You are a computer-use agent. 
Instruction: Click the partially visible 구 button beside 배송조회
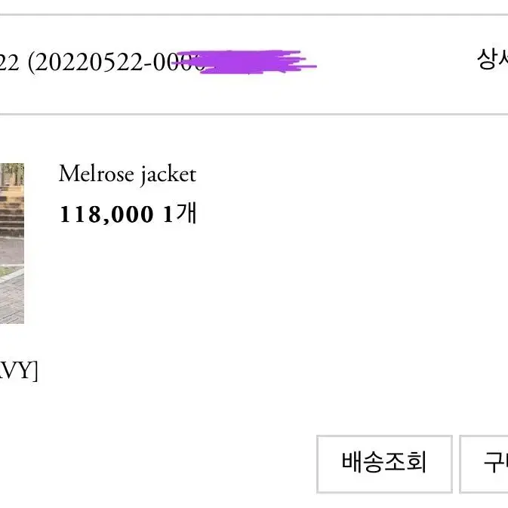click(x=484, y=464)
